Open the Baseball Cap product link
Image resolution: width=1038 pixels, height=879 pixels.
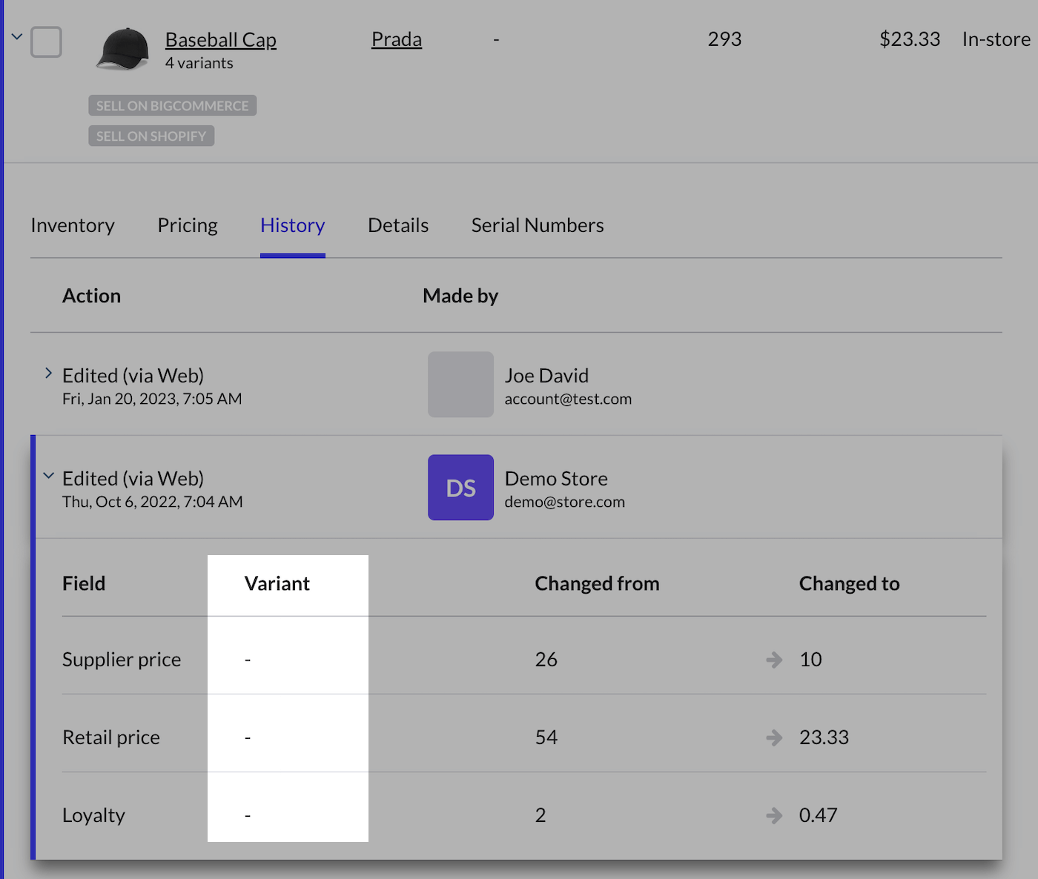click(x=220, y=40)
